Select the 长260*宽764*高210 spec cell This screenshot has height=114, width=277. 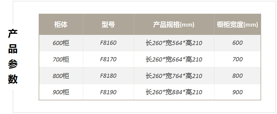[174, 76]
